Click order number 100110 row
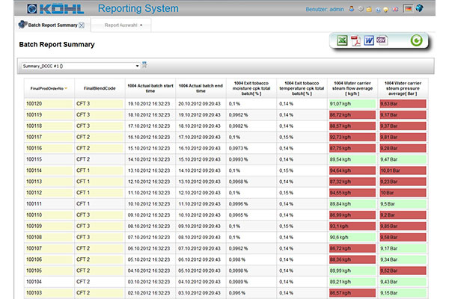The width and height of the screenshot is (449, 299). point(34,215)
